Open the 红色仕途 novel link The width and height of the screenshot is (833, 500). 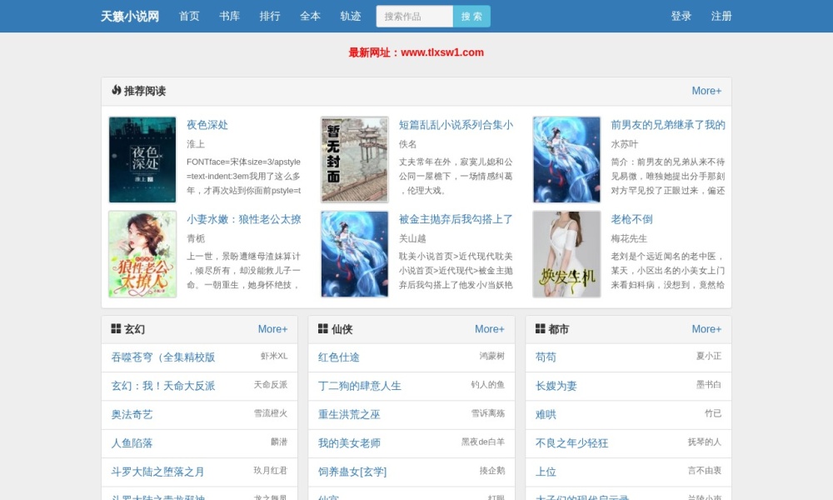[339, 357]
